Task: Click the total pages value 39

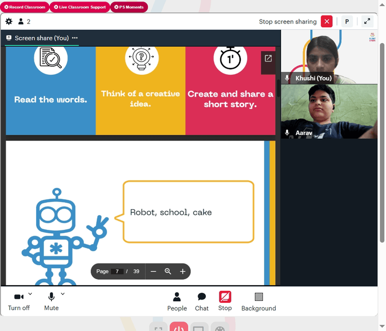Action: (136, 271)
